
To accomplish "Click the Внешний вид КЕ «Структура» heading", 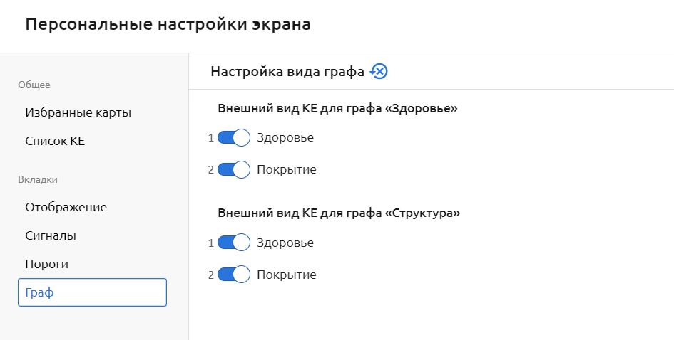I will [x=338, y=213].
